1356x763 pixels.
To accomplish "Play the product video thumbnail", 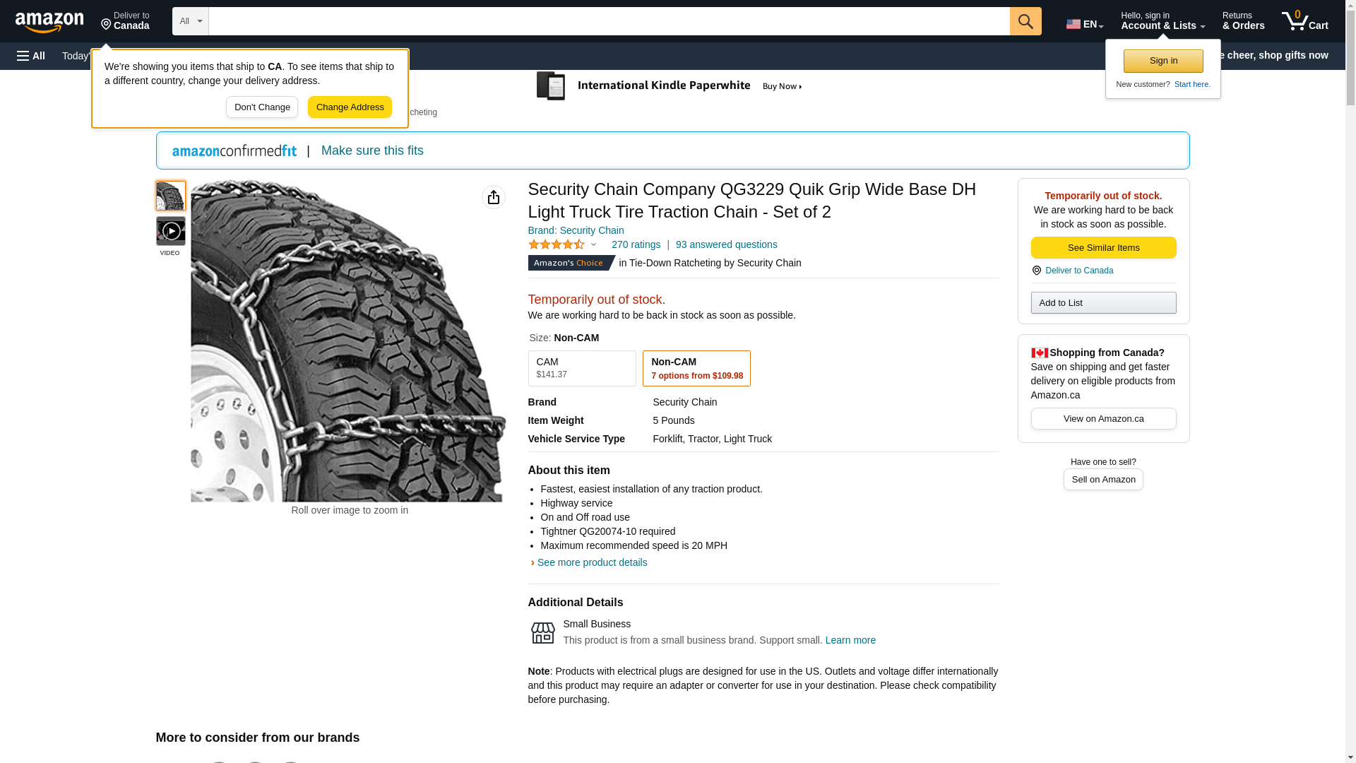I will (171, 232).
